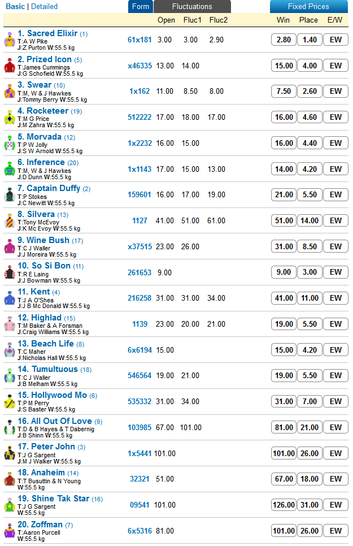Open the Captain Duffy runner link
The width and height of the screenshot is (353, 546).
click(54, 188)
